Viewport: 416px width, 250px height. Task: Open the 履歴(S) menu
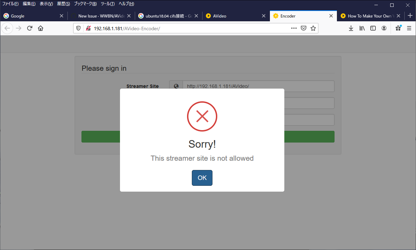click(x=63, y=4)
